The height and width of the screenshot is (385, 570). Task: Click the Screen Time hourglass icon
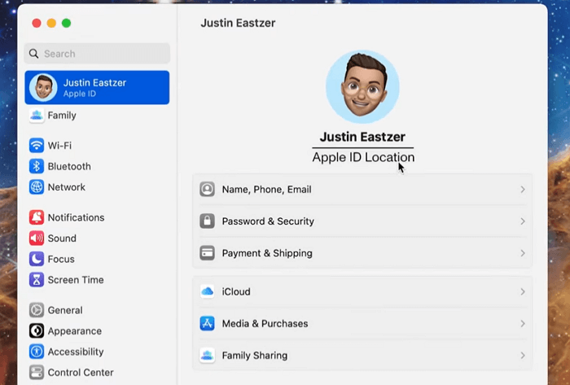[x=37, y=280]
